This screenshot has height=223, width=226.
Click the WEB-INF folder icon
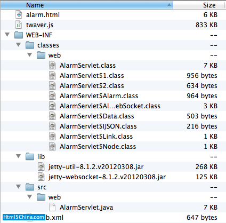[x=19, y=35]
